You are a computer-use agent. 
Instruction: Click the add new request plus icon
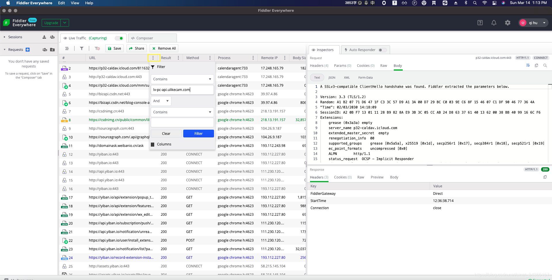[x=28, y=50]
